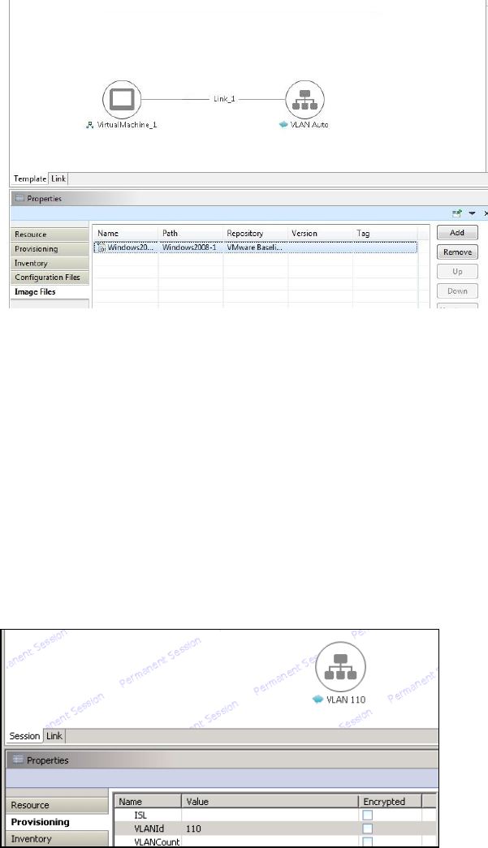Click the Remove button

(x=457, y=252)
